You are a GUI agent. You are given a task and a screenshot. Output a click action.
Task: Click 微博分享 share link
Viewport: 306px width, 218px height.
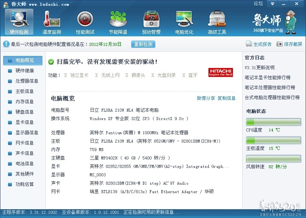[206, 98]
